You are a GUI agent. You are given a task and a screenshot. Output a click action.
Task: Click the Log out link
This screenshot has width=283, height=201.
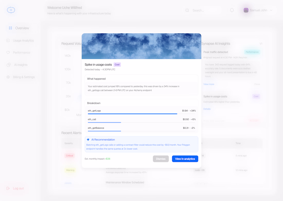(18, 188)
